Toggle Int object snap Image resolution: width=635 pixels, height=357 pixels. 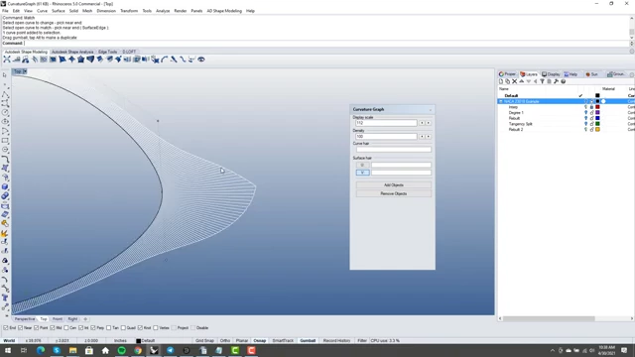click(80, 328)
